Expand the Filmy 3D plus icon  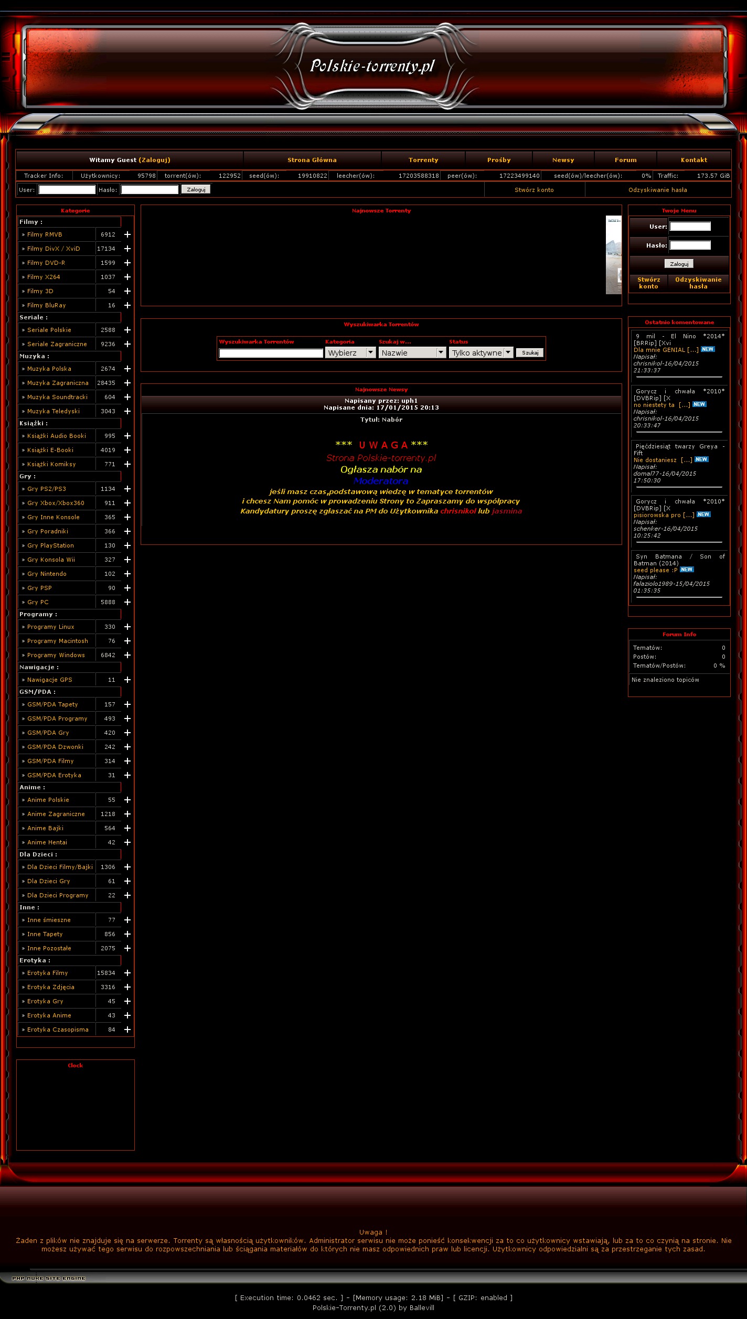127,291
